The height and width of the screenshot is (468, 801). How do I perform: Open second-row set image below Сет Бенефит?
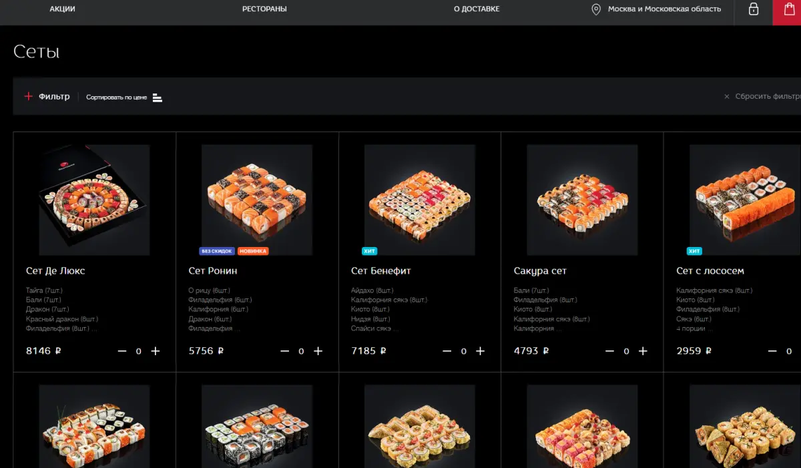click(x=420, y=426)
